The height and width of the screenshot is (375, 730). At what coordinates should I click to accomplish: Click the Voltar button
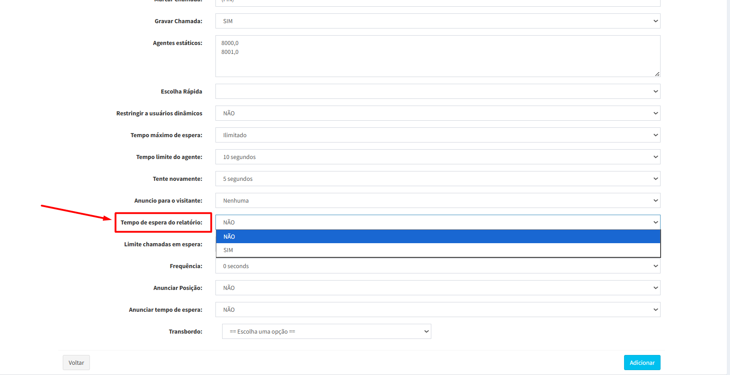(x=76, y=363)
